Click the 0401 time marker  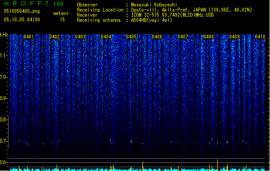pos(29,37)
